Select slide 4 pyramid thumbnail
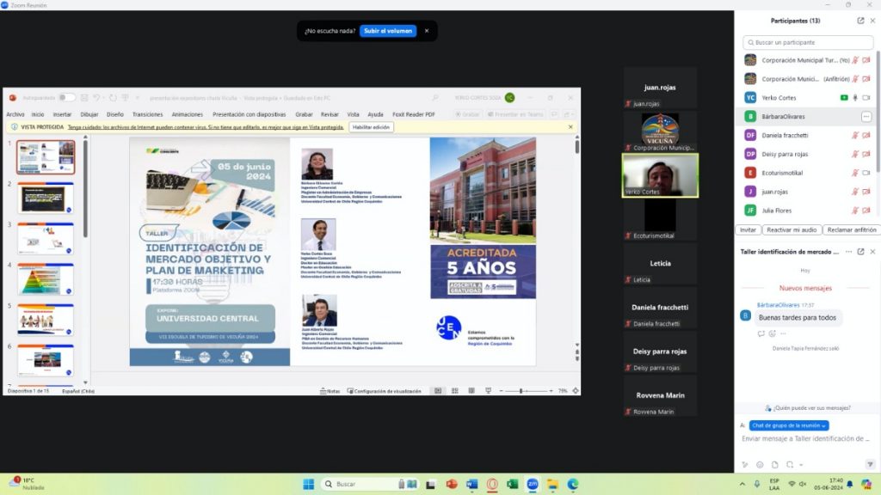The width and height of the screenshot is (881, 495). tap(46, 279)
